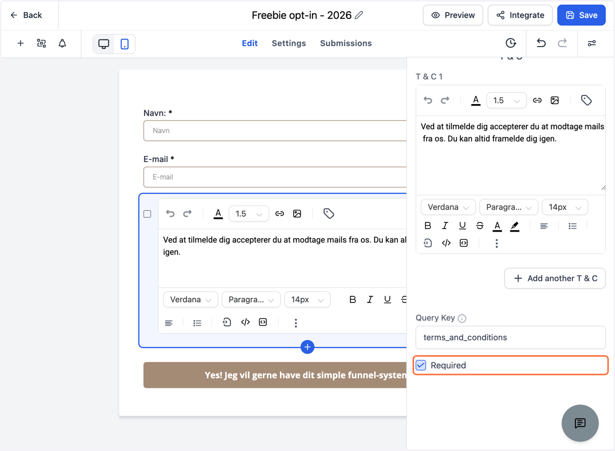Open the line height 1.5 dropdown in the T & C 1 editor
This screenshot has height=451, width=615.
(506, 100)
